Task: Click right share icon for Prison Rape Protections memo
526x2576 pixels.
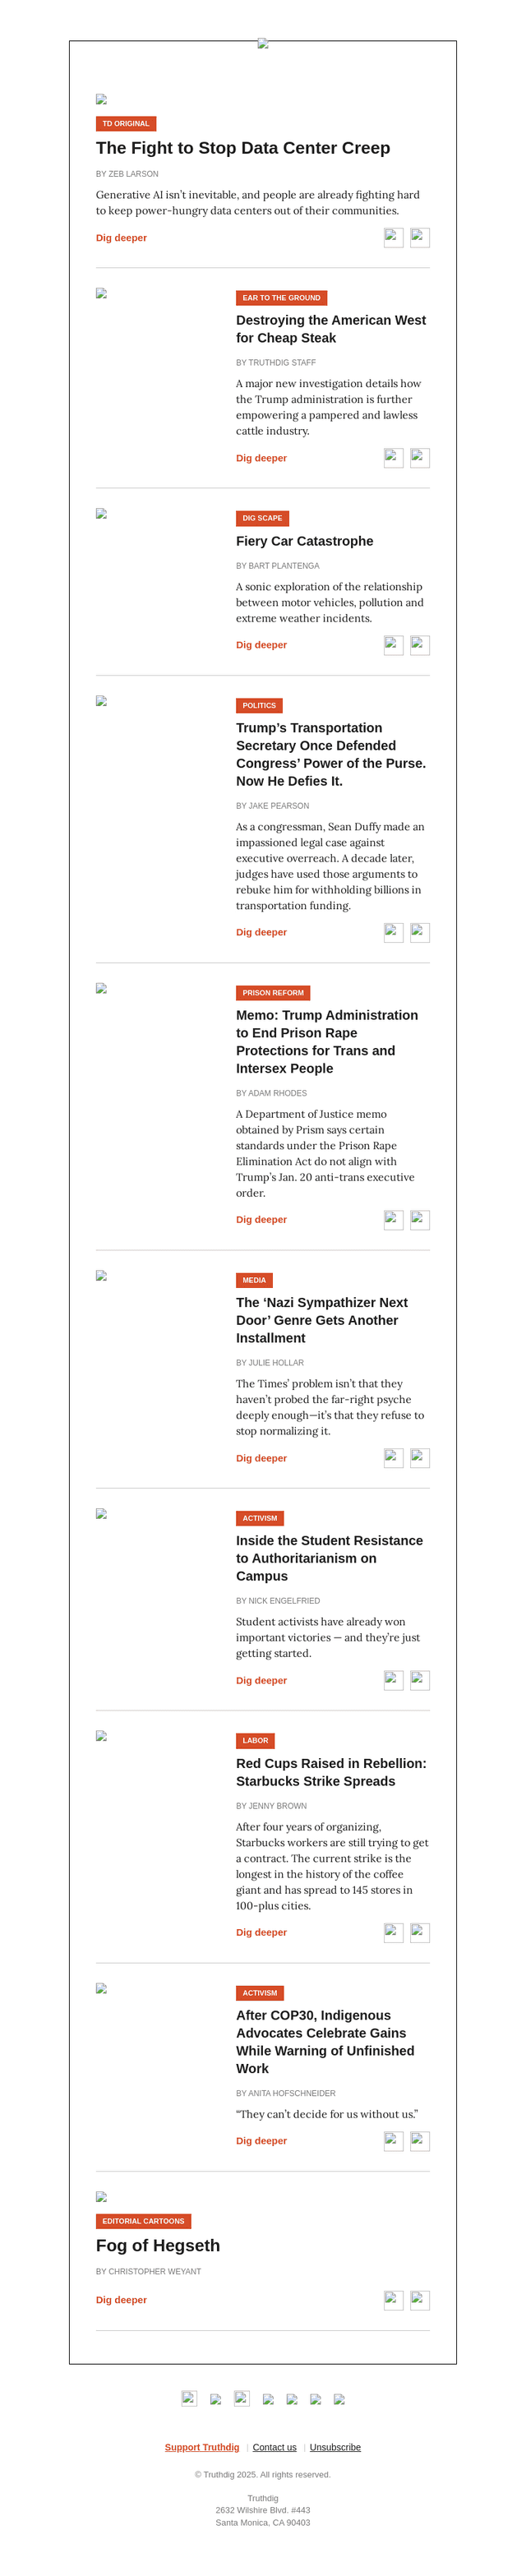Action: tap(420, 1219)
